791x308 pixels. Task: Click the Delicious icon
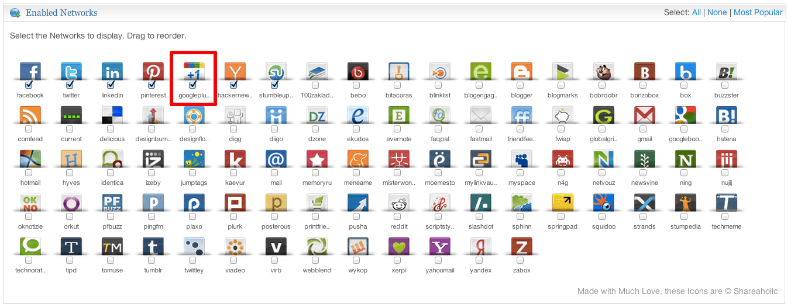tap(112, 116)
